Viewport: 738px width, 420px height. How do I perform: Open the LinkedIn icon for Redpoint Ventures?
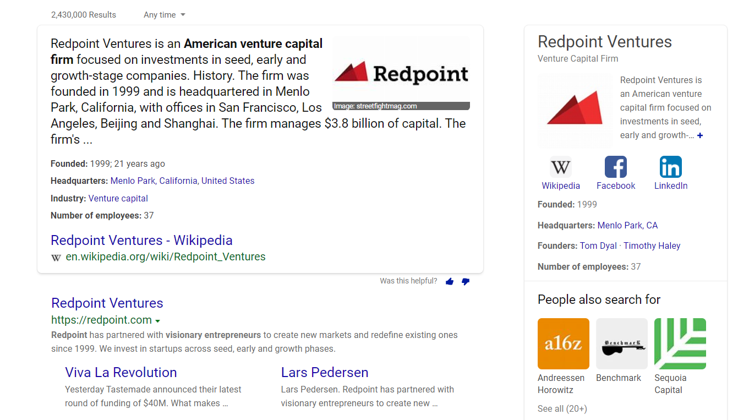pyautogui.click(x=671, y=167)
